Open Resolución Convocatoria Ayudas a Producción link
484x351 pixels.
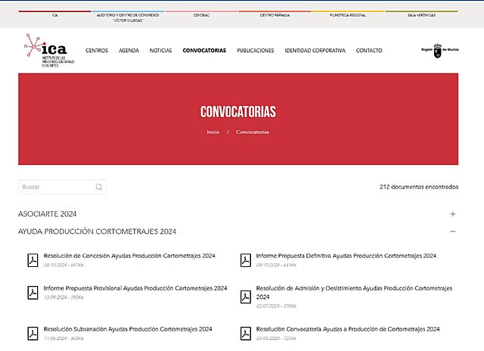click(x=348, y=329)
